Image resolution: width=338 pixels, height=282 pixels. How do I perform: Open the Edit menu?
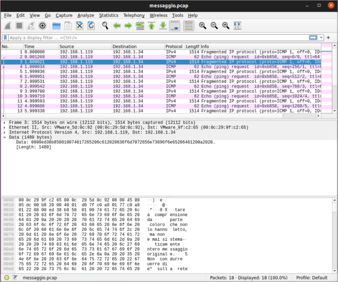(x=21, y=15)
